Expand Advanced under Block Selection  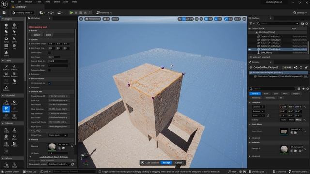30,87
